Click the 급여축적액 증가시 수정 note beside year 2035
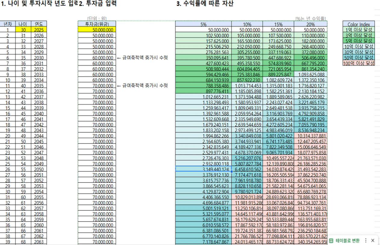 click(x=142, y=86)
